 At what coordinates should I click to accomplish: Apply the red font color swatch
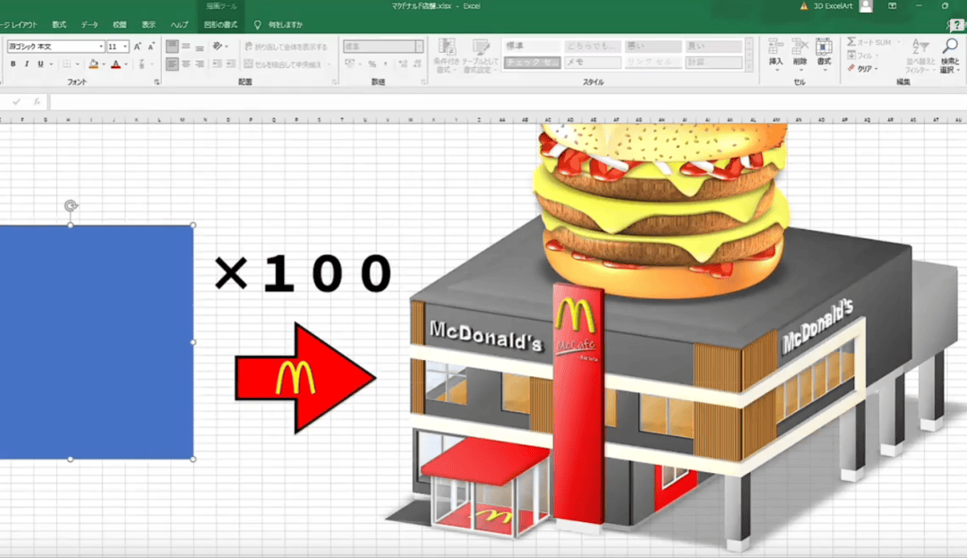tap(116, 64)
